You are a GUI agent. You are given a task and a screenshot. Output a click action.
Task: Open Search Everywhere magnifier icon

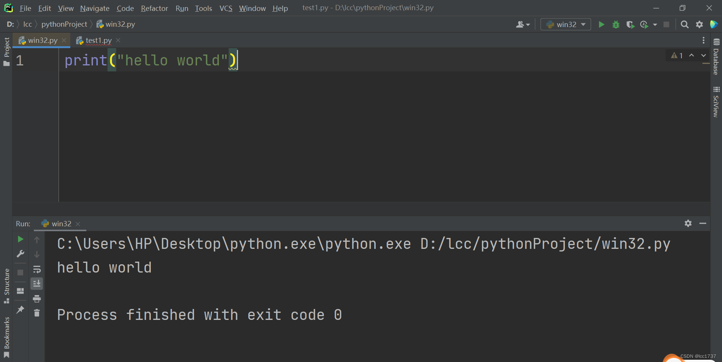685,24
